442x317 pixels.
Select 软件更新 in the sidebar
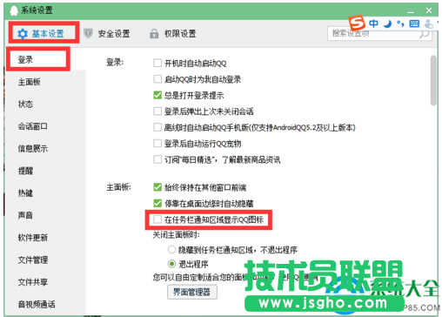pyautogui.click(x=33, y=238)
